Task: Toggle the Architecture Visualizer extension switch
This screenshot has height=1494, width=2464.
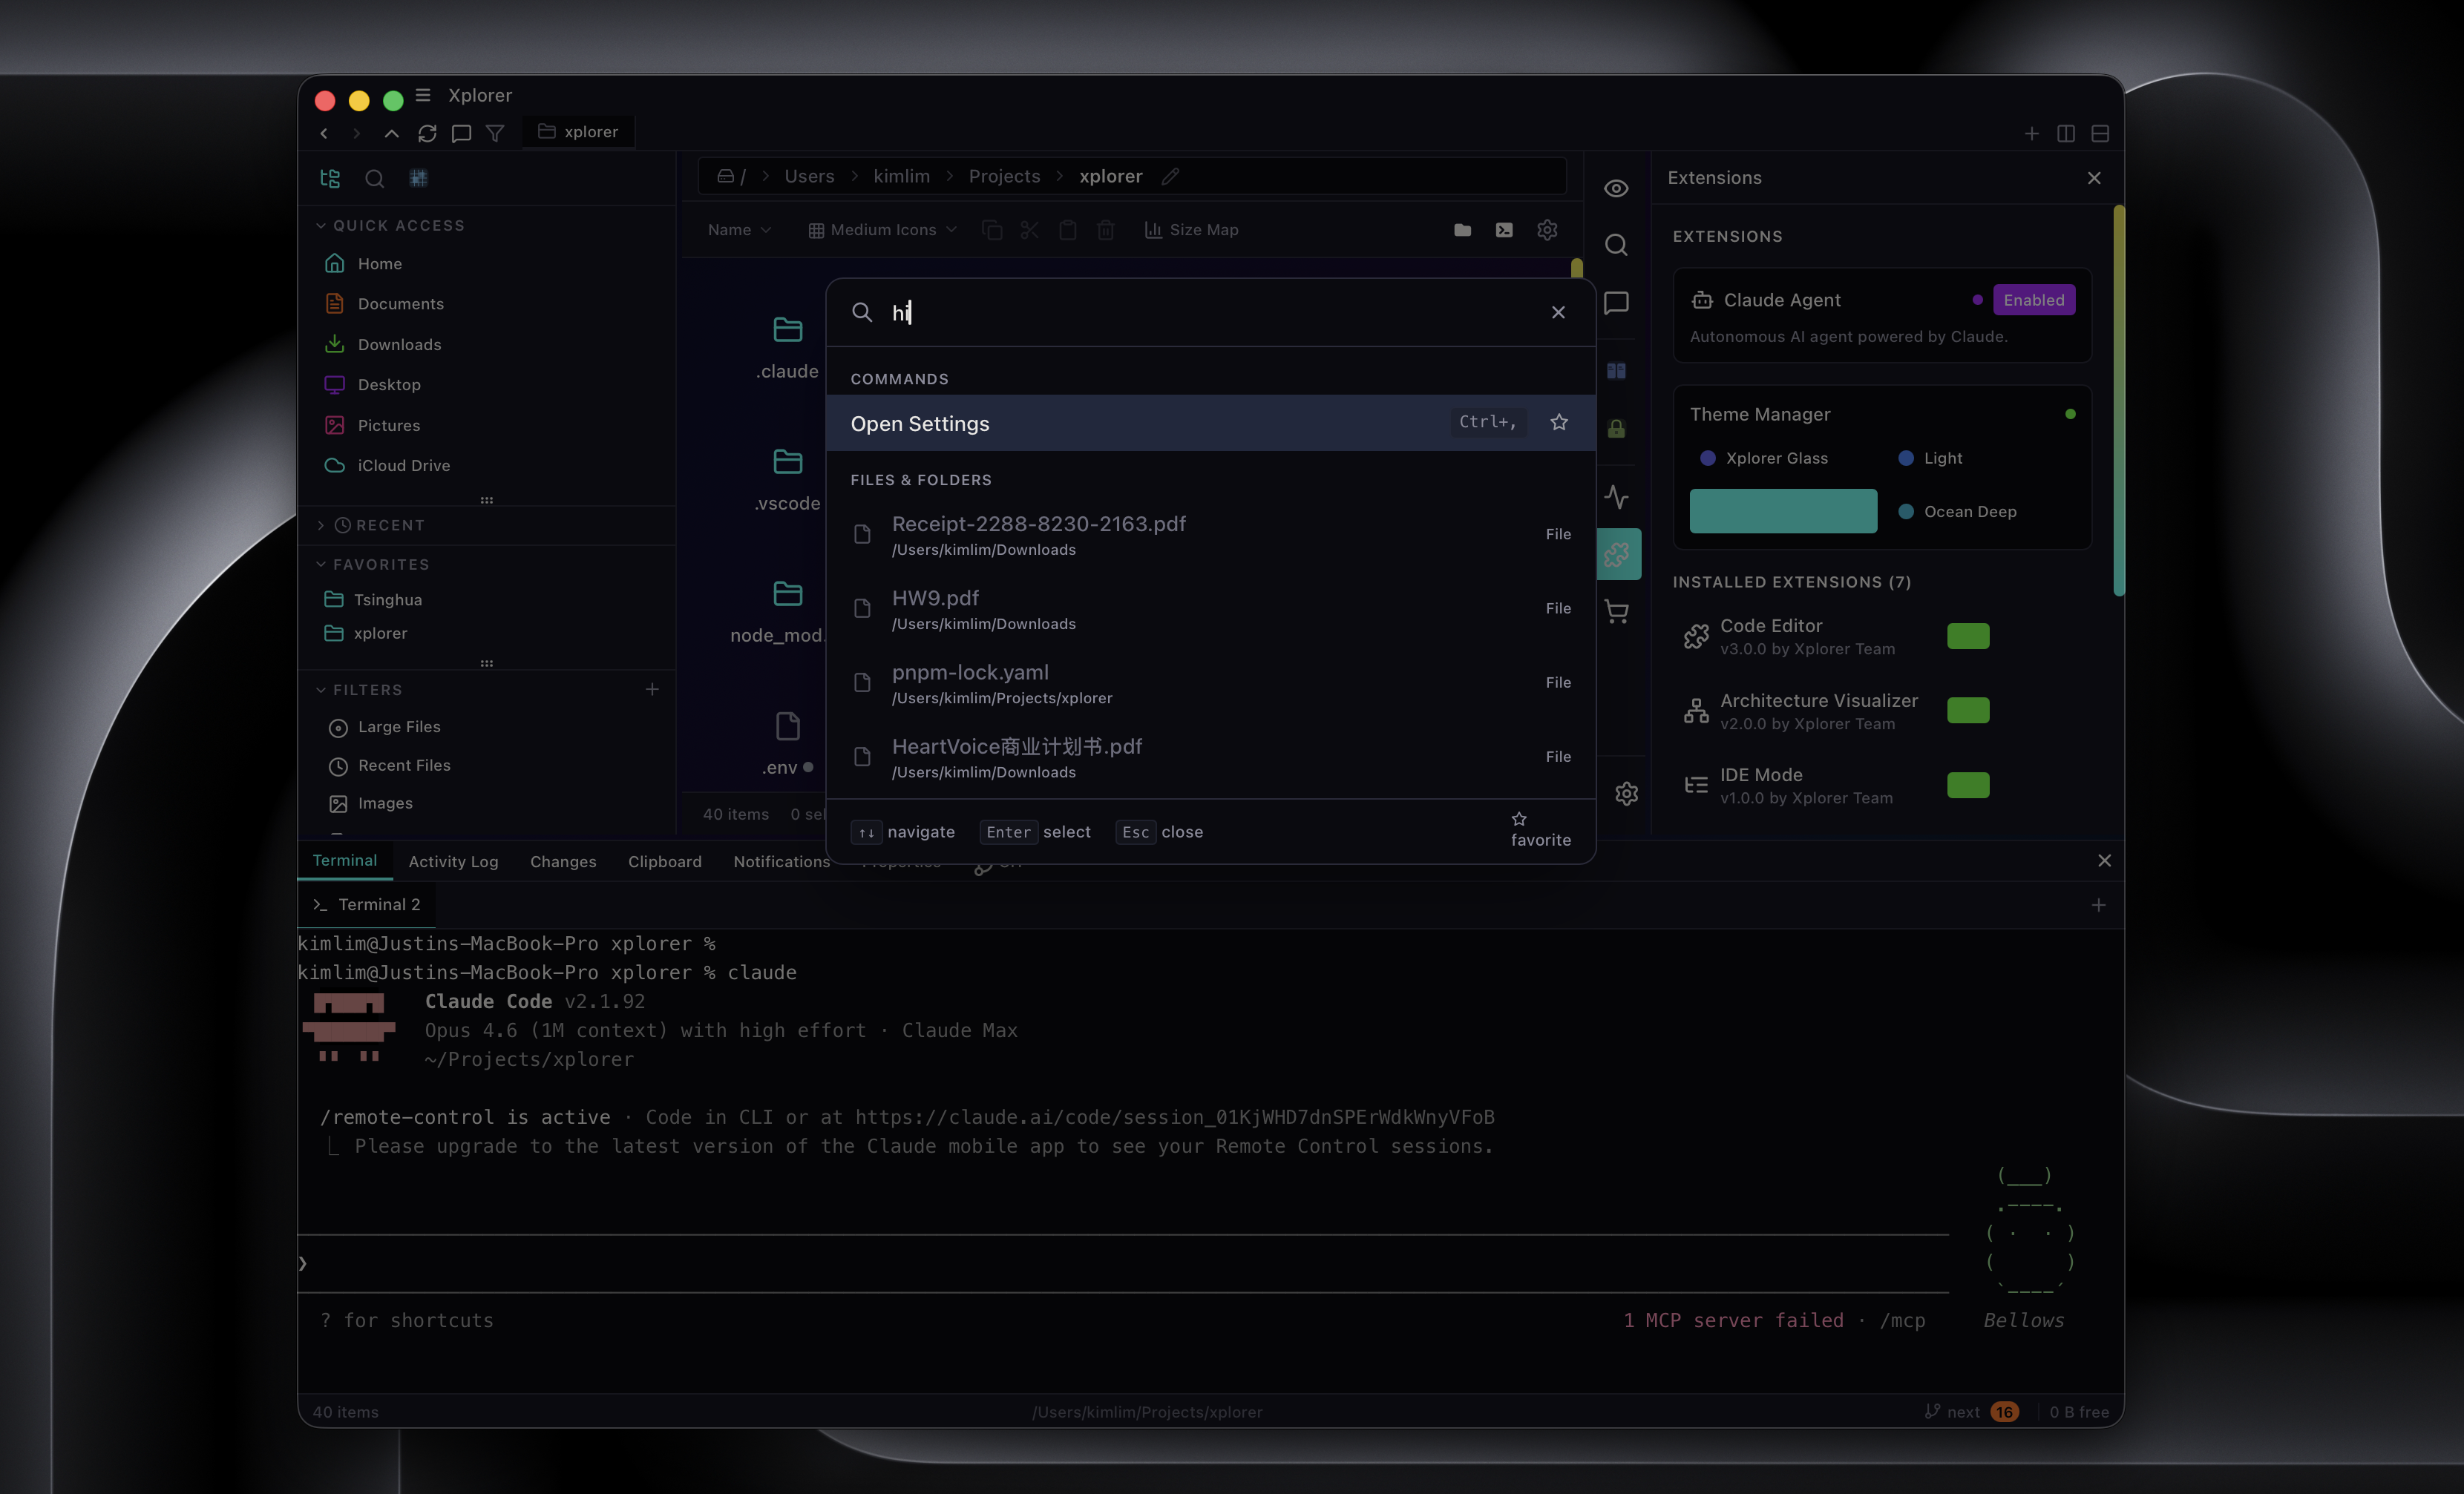Action: tap(1967, 711)
